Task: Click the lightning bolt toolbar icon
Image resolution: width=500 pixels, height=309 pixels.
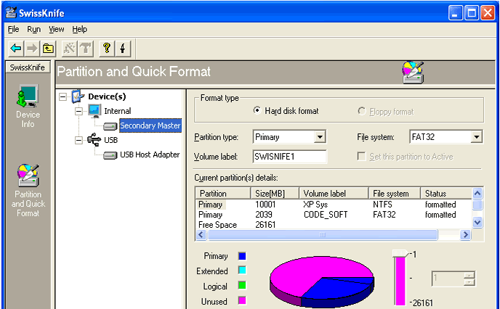Action: coord(123,49)
